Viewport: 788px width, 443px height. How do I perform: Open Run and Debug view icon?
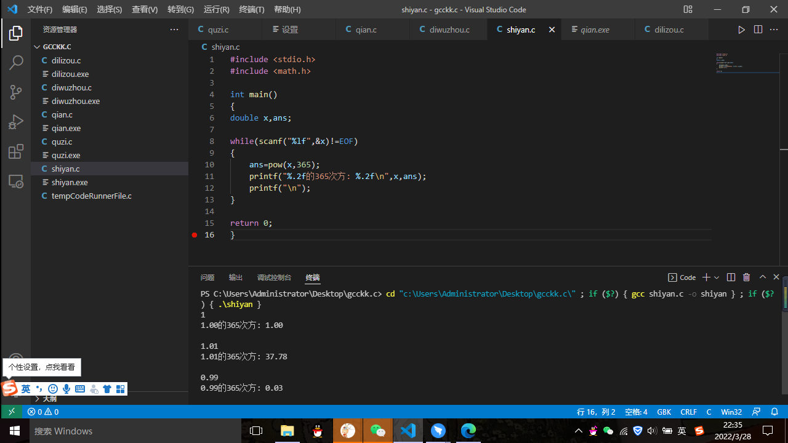tap(16, 122)
